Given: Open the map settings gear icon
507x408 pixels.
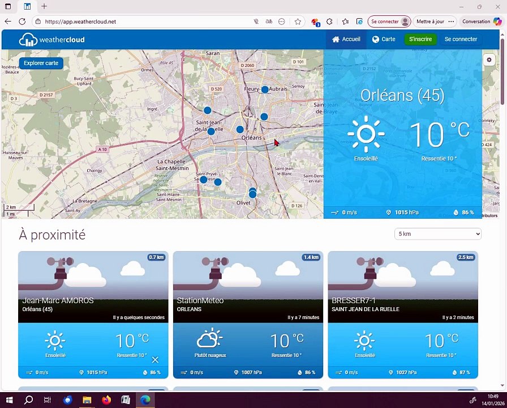Looking at the screenshot, I should (x=489, y=60).
